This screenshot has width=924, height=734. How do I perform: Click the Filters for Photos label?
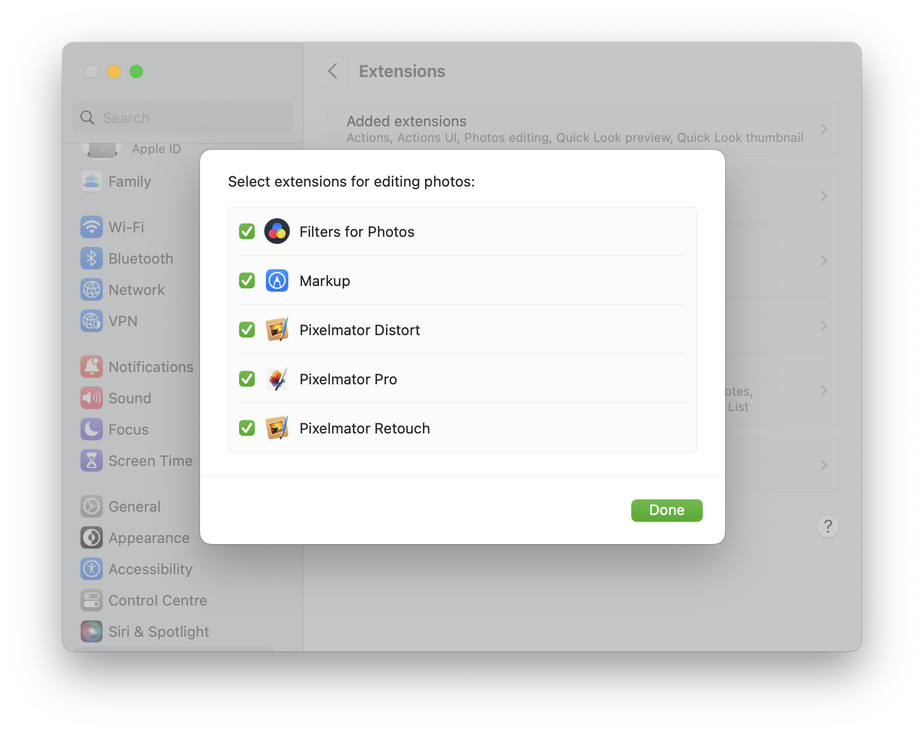click(x=357, y=232)
